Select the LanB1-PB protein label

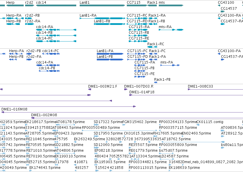[105, 57]
